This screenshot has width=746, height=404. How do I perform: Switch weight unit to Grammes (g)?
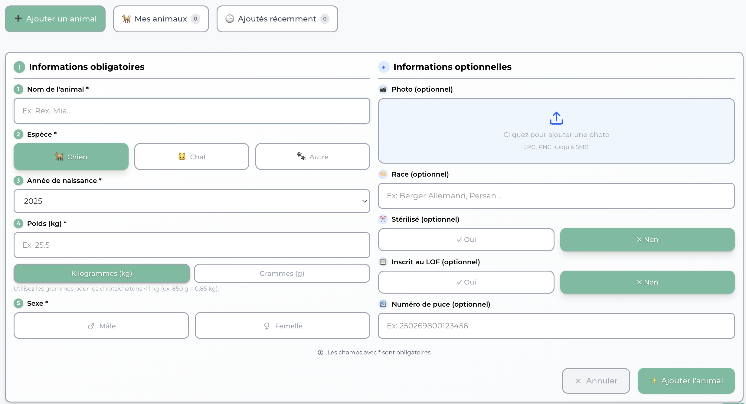(282, 273)
